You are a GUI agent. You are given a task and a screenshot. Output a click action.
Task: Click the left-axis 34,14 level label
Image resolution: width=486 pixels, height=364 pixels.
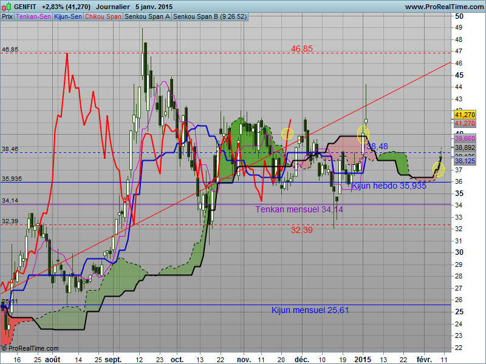click(10, 201)
